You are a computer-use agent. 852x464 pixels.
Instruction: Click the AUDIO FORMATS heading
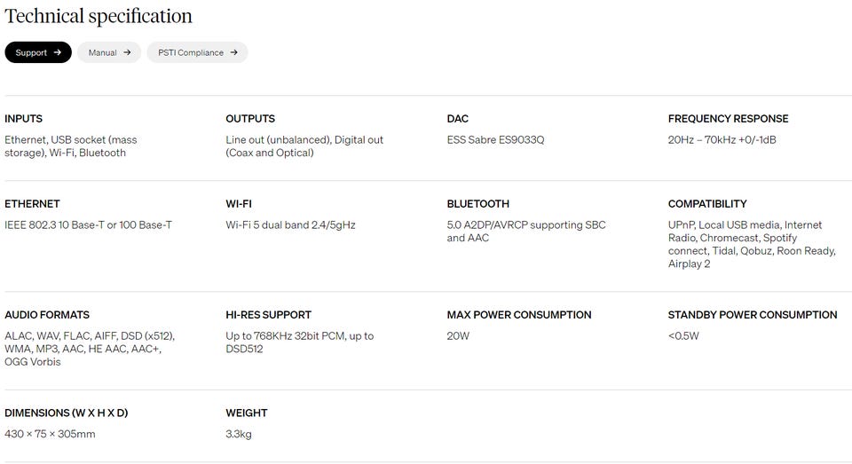(x=47, y=315)
